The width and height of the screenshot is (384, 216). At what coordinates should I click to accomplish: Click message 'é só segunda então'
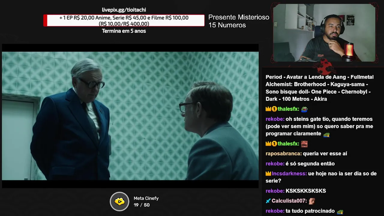(310, 164)
